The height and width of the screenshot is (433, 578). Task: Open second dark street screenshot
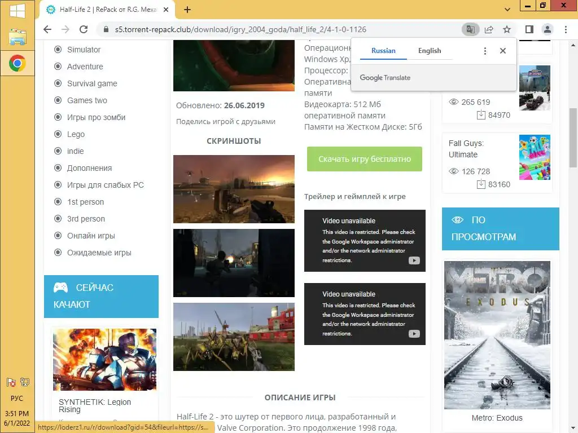(234, 263)
